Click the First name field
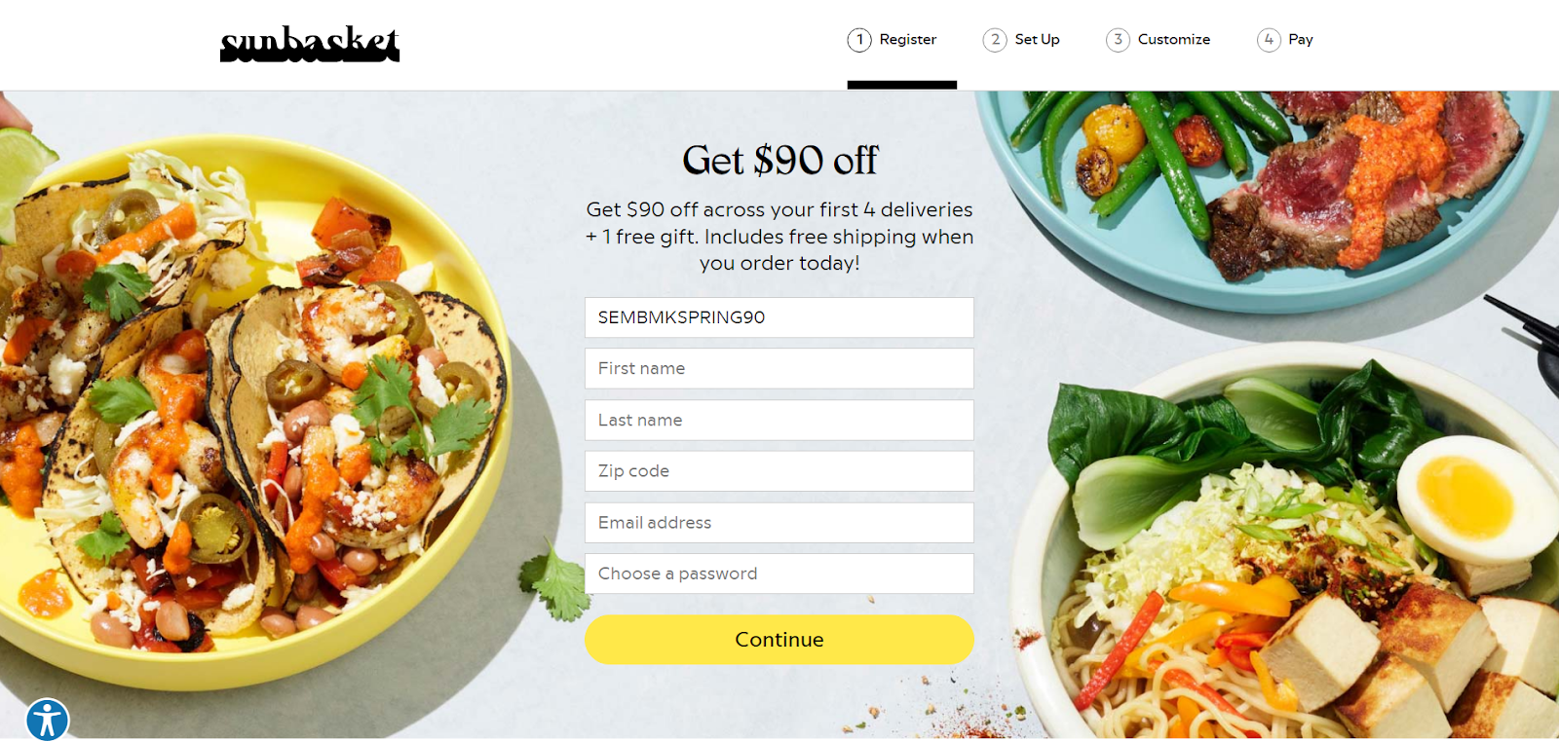 click(779, 369)
